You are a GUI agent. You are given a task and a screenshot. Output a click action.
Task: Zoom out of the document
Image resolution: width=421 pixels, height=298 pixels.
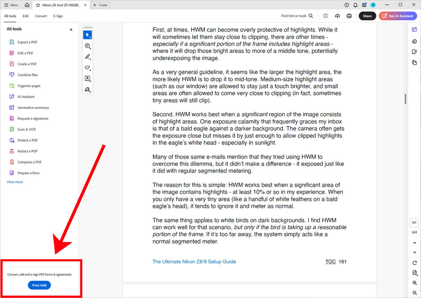click(414, 293)
